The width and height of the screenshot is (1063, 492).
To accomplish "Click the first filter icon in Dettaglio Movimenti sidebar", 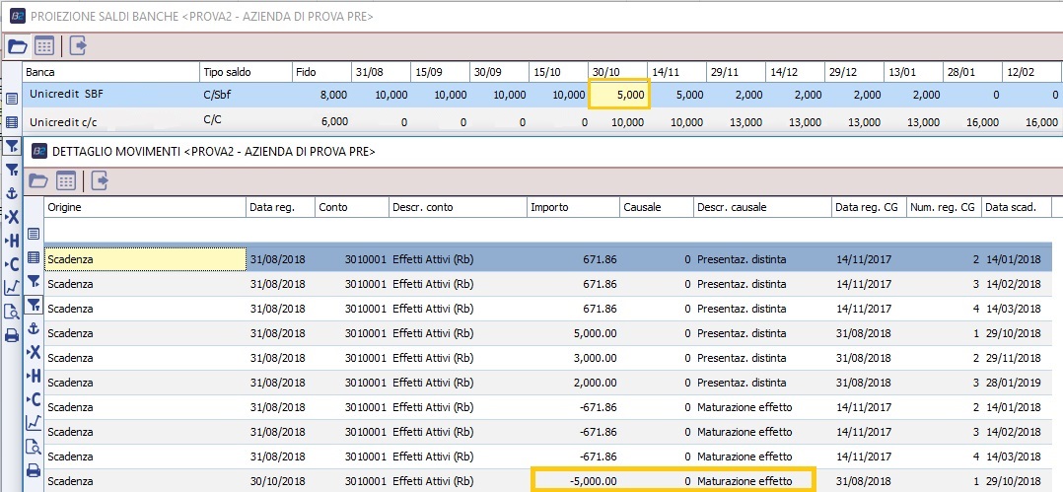I will (34, 281).
